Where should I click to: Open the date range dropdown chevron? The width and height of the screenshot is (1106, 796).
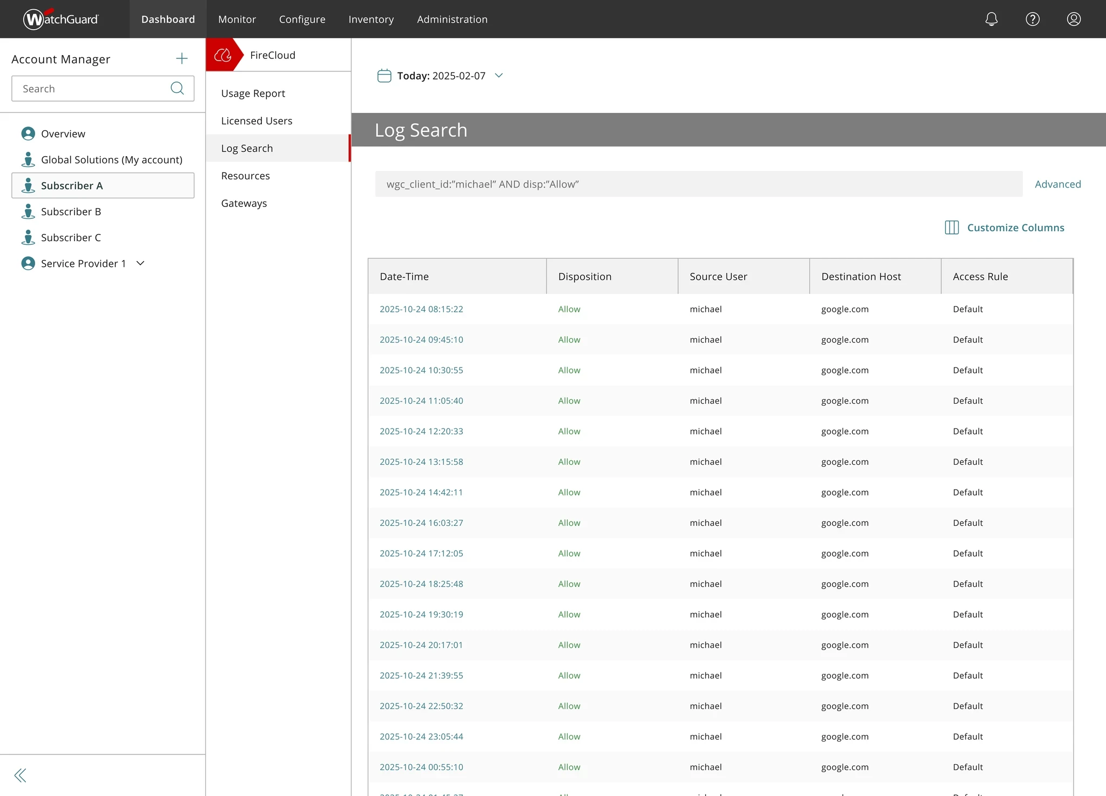(499, 76)
